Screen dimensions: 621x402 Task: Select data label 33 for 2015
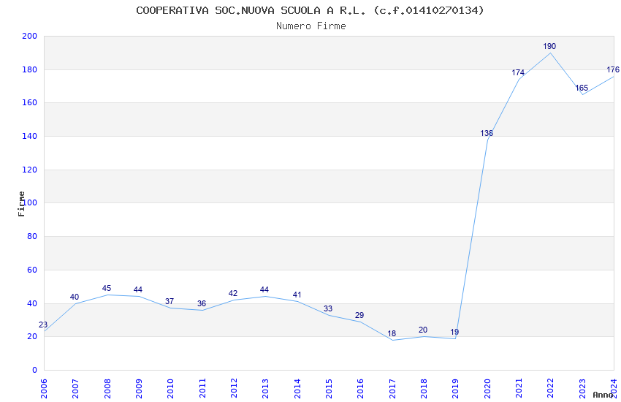[328, 309]
